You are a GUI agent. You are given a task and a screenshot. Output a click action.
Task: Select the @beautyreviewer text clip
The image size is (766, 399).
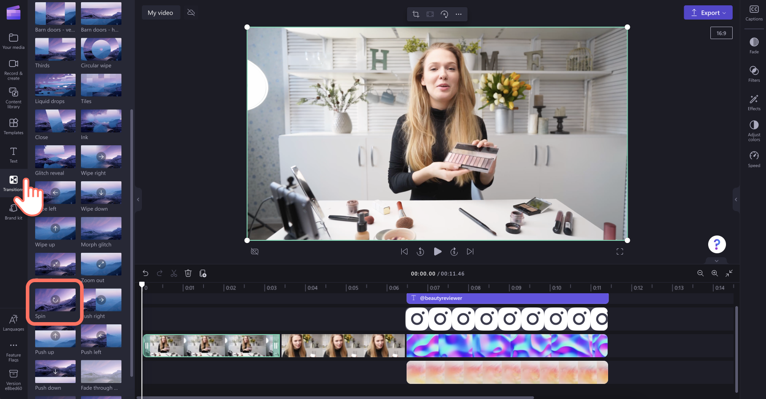508,298
